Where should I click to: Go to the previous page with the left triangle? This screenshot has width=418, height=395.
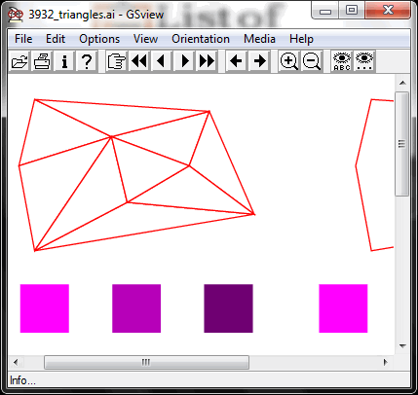click(162, 61)
